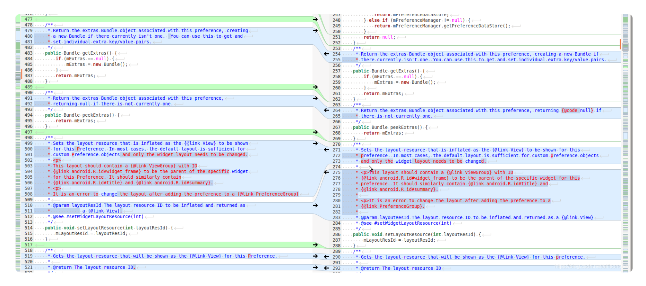This screenshot has height=286, width=646.
Task: Click right pane 'public Bundle peekExtras() {' line 267
Action: pos(390,127)
